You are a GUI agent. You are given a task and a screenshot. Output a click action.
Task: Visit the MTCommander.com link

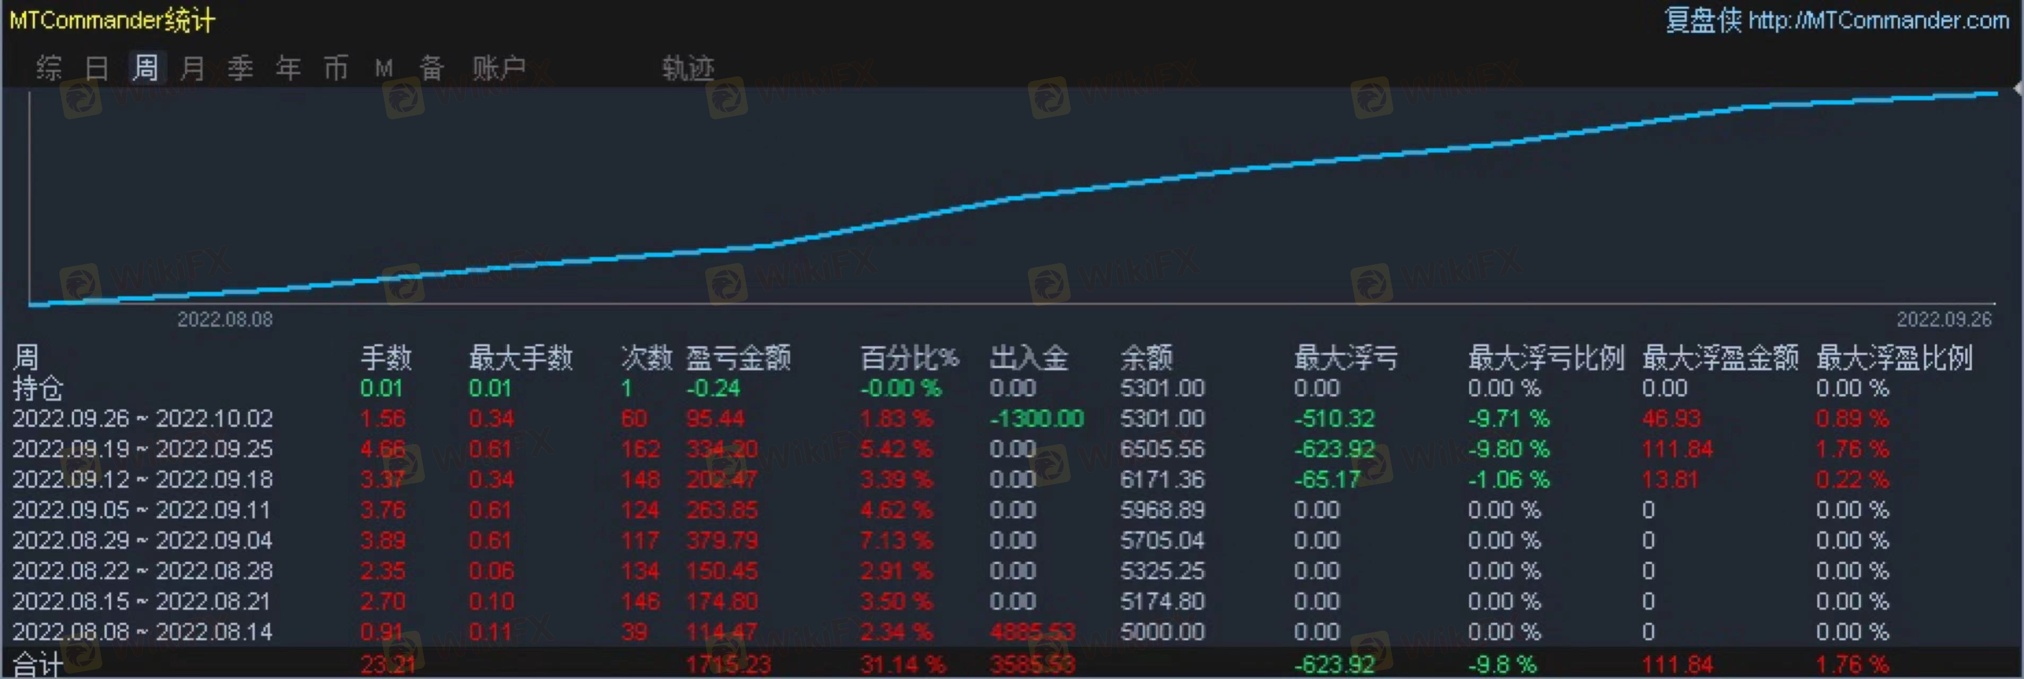coord(1878,20)
